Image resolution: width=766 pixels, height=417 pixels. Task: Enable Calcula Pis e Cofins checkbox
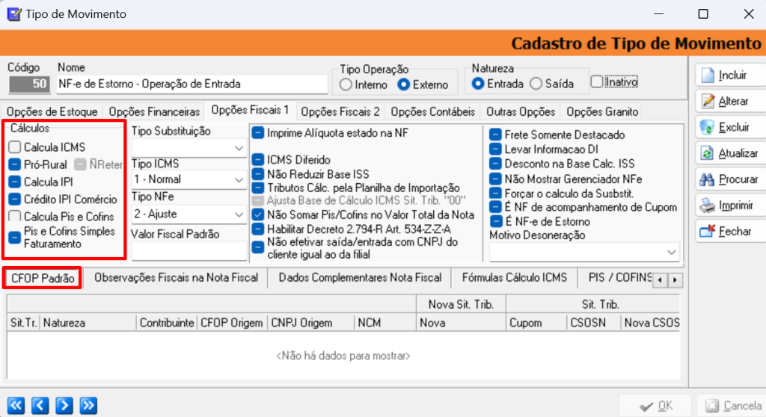point(15,216)
